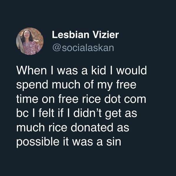Click the word 'Vizier' in display name
This screenshot has width=176, height=176.
point(105,35)
